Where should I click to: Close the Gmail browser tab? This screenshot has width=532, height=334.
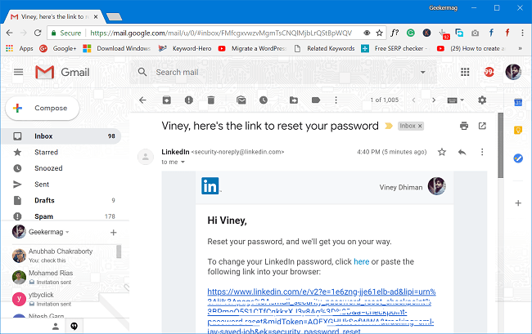[96, 16]
